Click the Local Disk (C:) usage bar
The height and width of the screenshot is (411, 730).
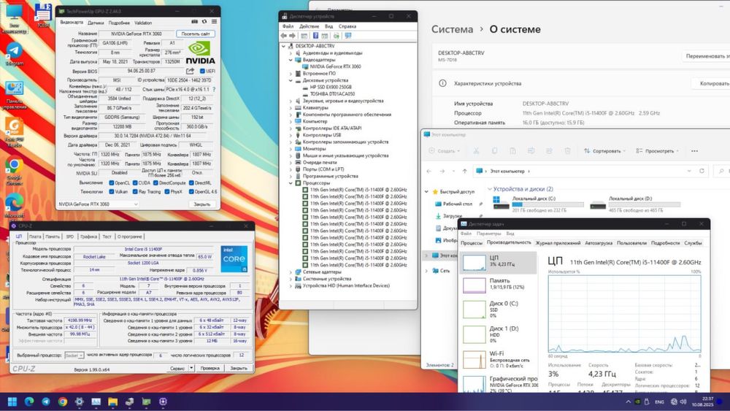tap(548, 204)
